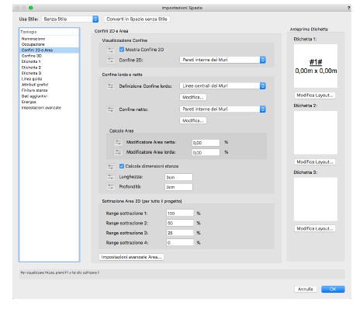Image resolution: width=363 pixels, height=309 pixels.
Task: Click style icon beside Confine netto
Action: (x=111, y=109)
